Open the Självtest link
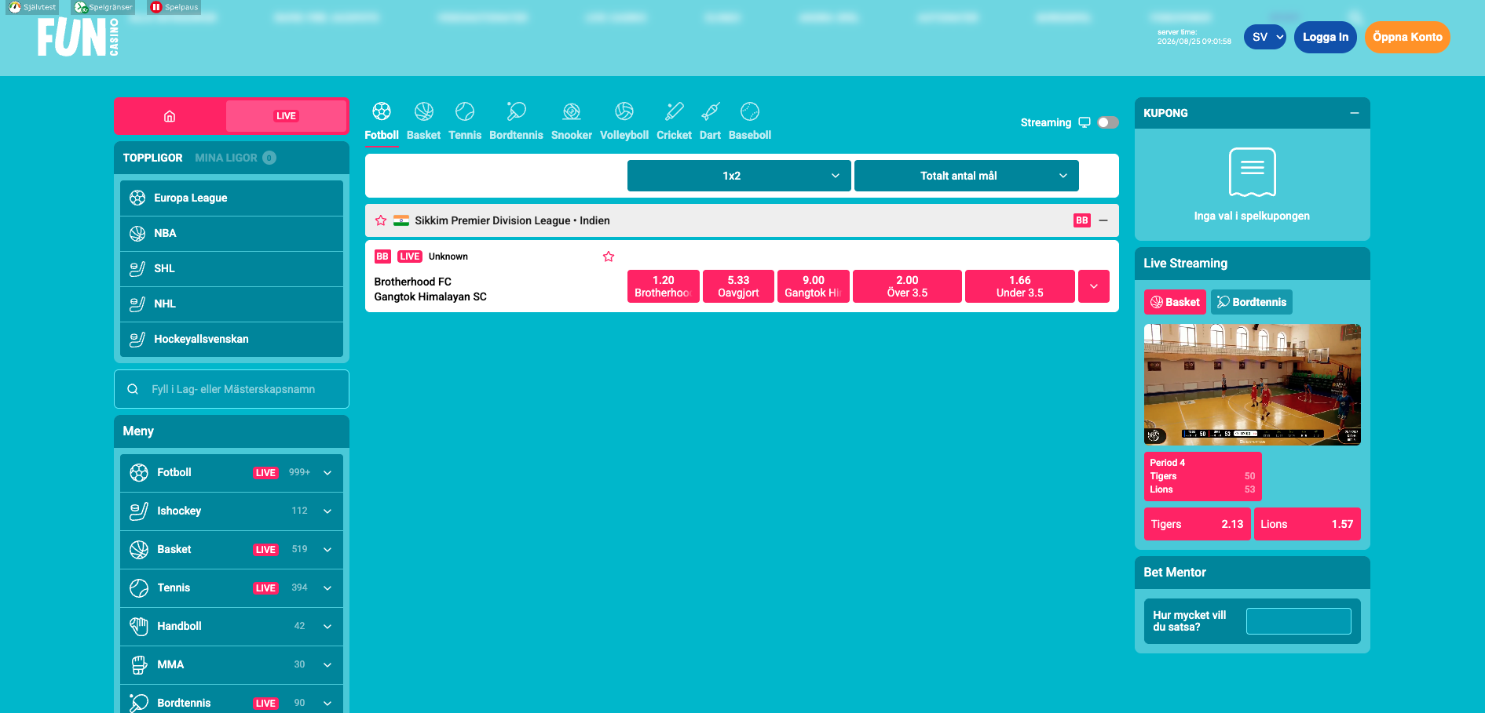 (x=33, y=7)
